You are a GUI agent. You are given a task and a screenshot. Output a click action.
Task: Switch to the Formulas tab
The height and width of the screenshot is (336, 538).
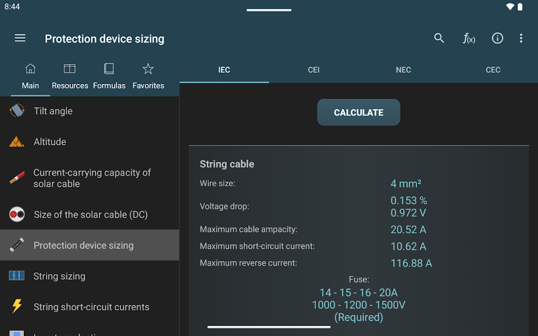(109, 77)
